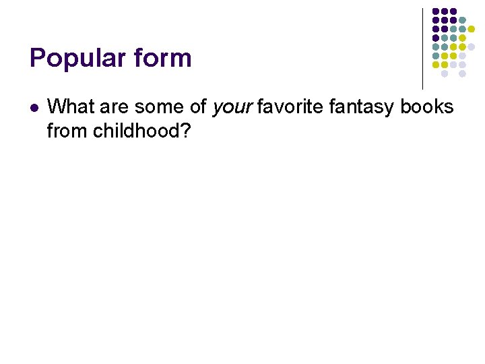Click the word "some" in the bullet text
485x364 pixels.
159,108
